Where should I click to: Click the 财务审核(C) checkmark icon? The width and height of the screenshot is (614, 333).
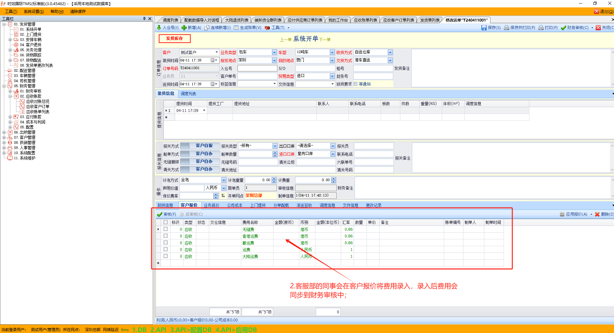click(563, 28)
